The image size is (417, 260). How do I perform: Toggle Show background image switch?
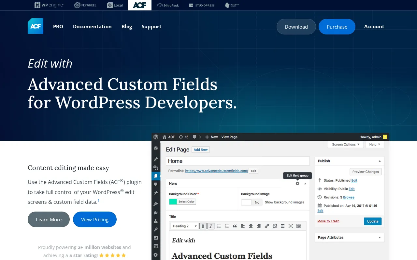252,202
